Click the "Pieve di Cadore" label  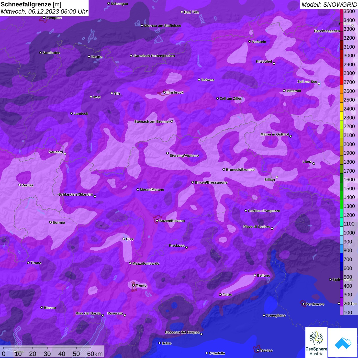point(257,227)
